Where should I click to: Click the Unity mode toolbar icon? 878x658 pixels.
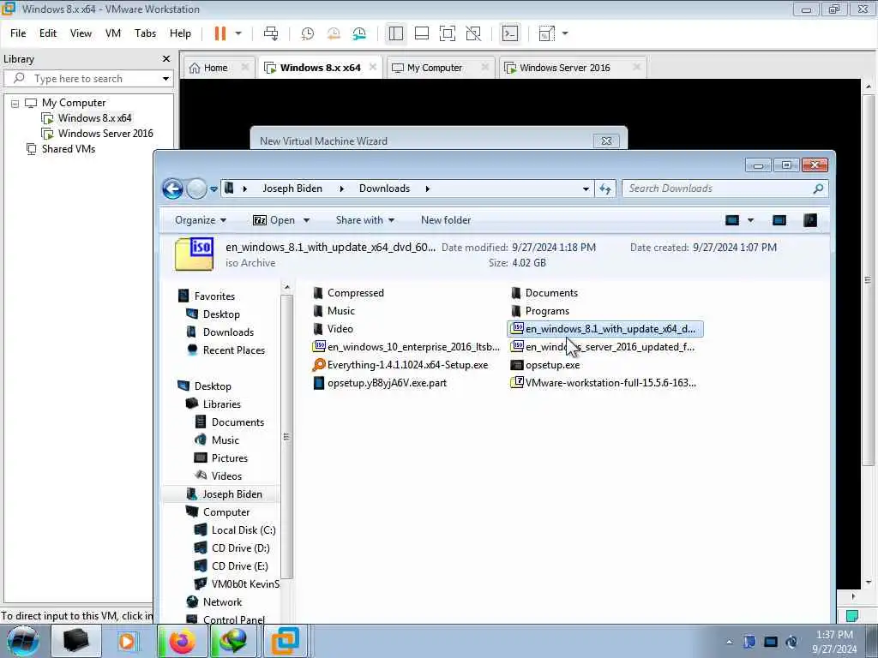click(x=473, y=33)
